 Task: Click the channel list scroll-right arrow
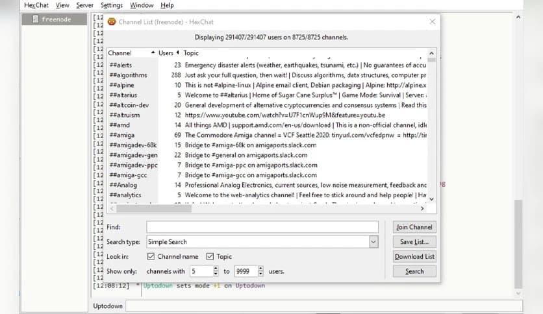422,208
